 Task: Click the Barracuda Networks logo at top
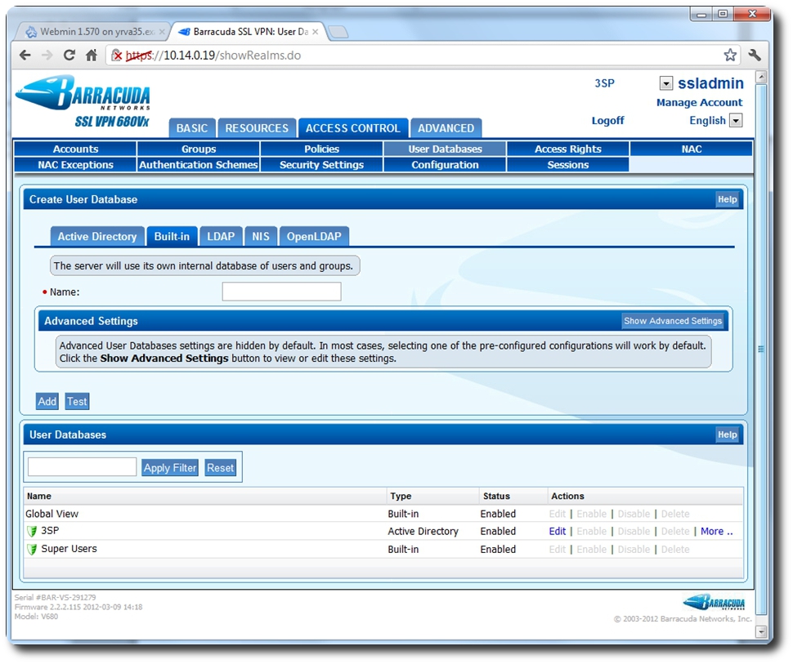83,92
